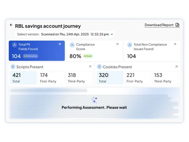The height and width of the screenshot is (142, 189).
Task: Click the shield icon beside Scripts Present
Action: (13, 67)
